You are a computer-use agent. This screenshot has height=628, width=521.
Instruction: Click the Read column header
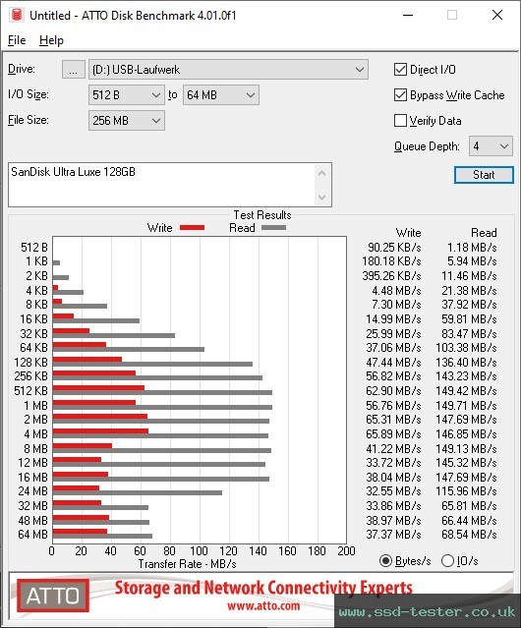[484, 233]
